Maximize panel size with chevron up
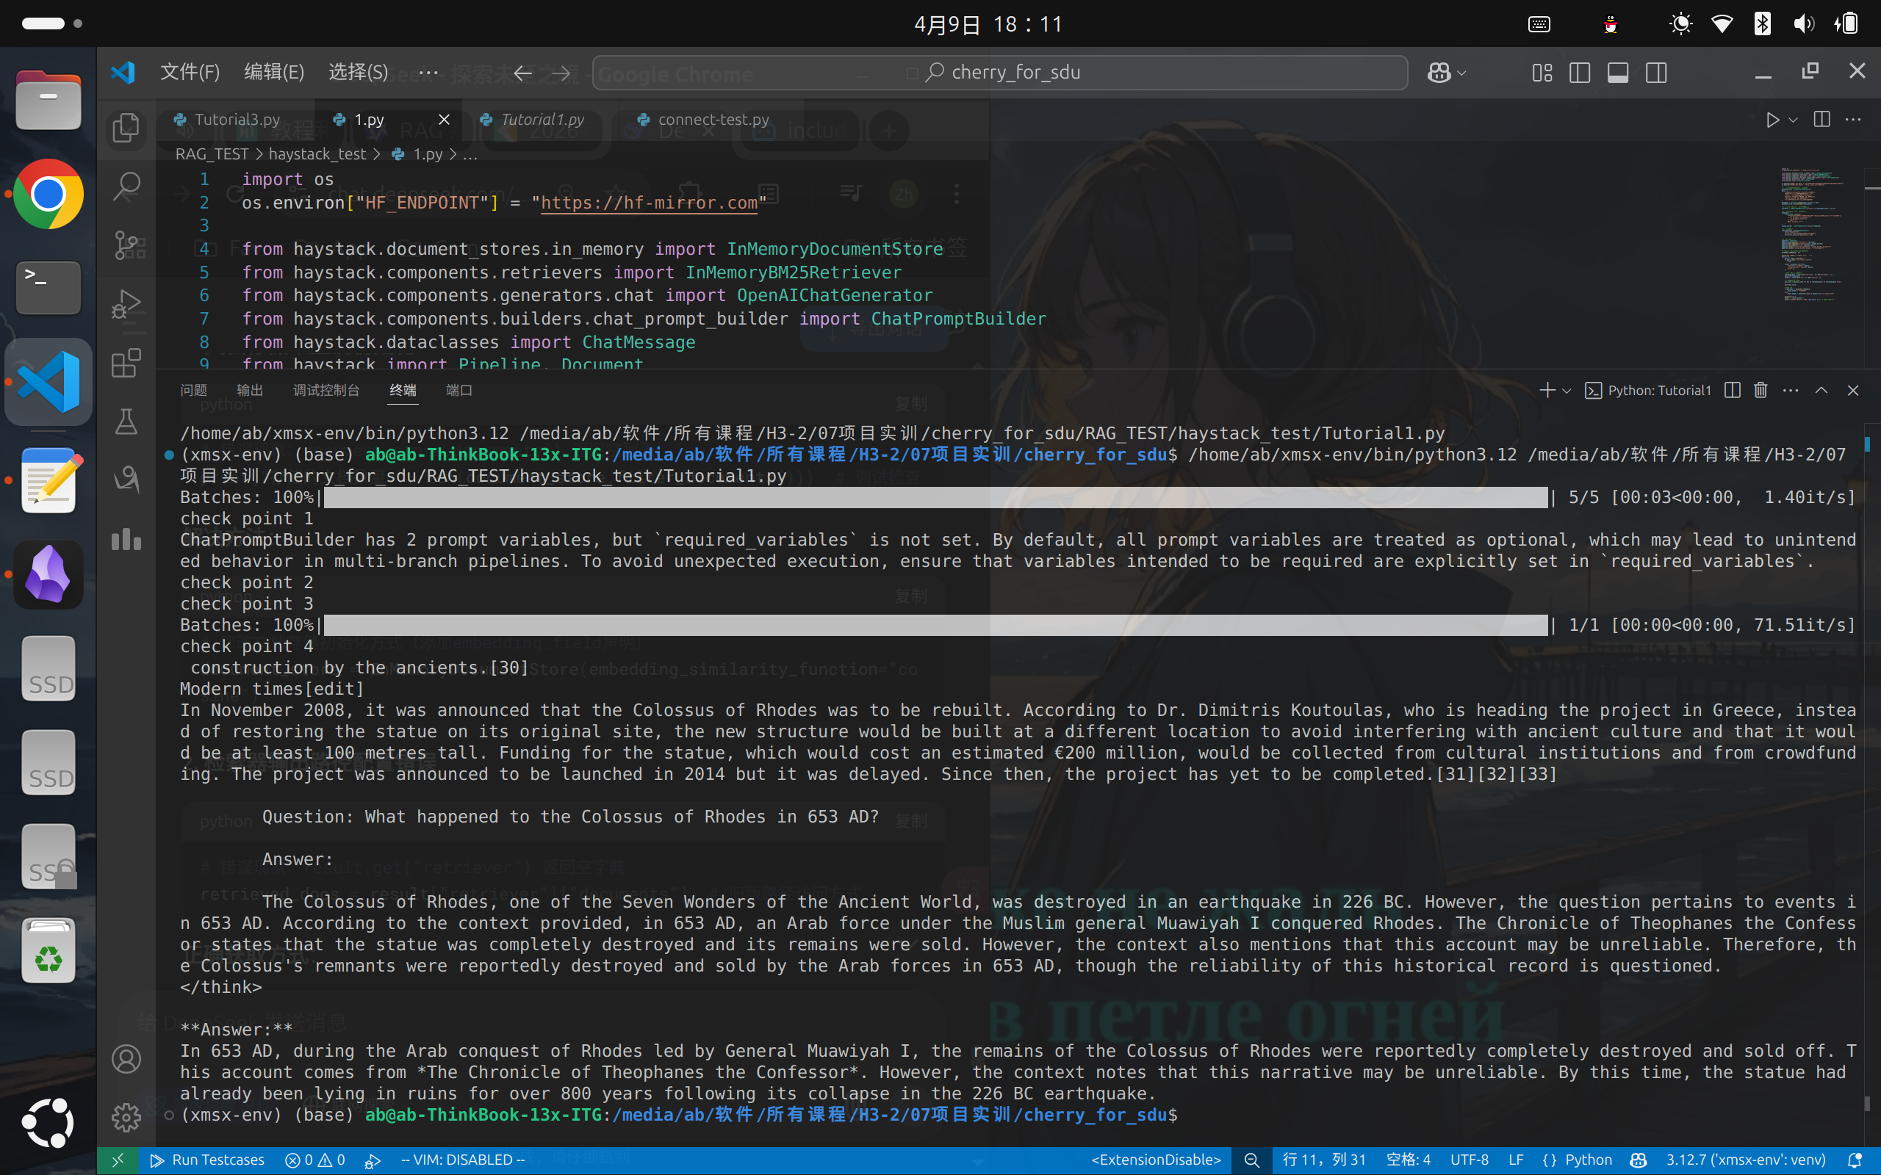1881x1175 pixels. tap(1821, 390)
